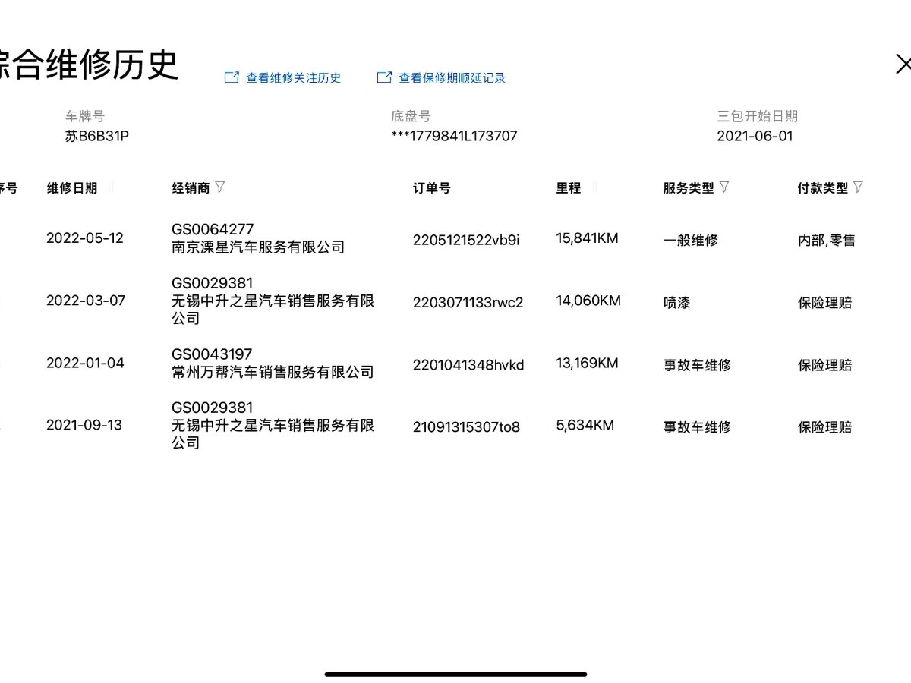Sort by the 维修日期 column header
The width and height of the screenshot is (911, 683).
[x=72, y=188]
